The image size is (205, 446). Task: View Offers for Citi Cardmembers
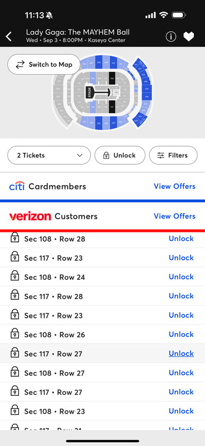tap(174, 186)
